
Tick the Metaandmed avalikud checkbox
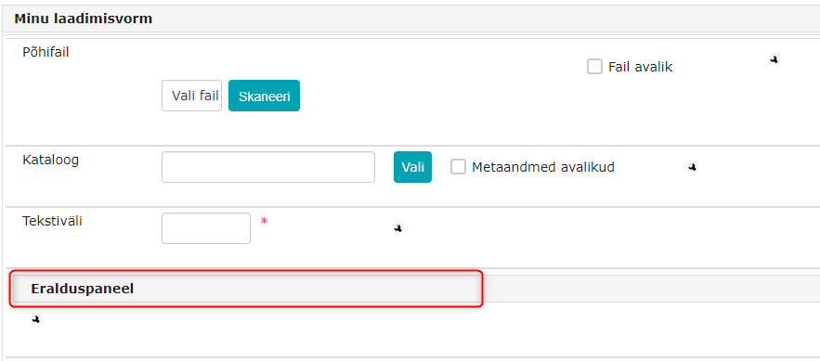[458, 167]
